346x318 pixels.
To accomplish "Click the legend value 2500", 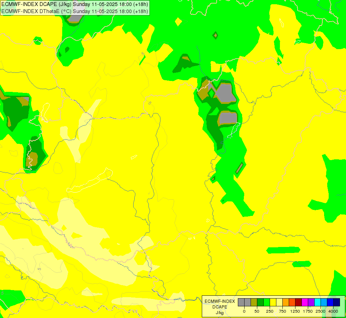I will pyautogui.click(x=321, y=311).
